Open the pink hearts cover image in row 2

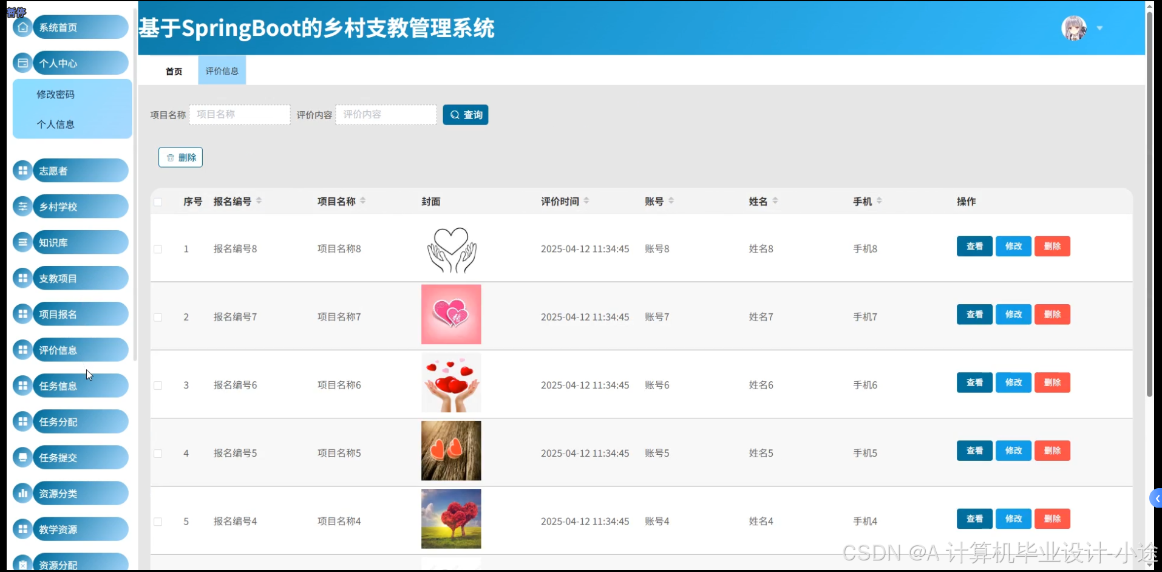pyautogui.click(x=451, y=315)
